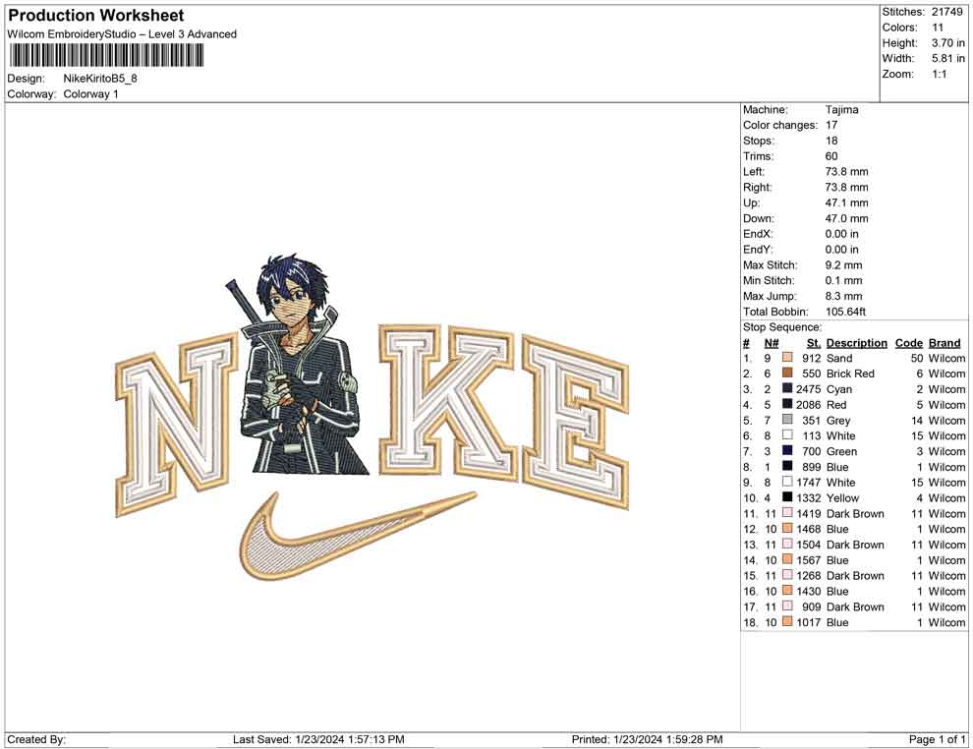Screen dimensions: 973x749
Task: Click the Sand color swatch in stop 1
Action: coord(787,358)
